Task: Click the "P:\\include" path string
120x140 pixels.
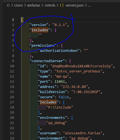Action: 60,107
